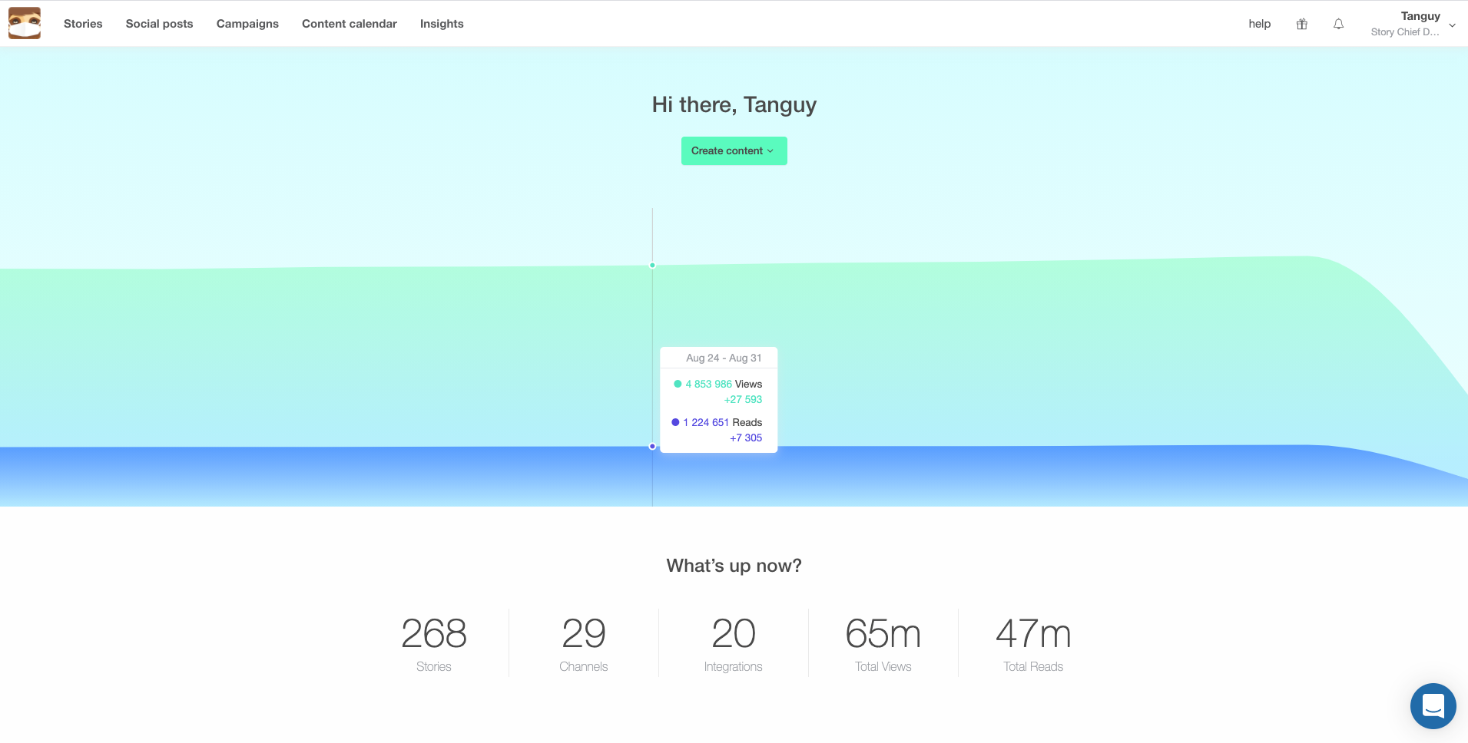Click the blue Reads legend dot

click(x=675, y=421)
